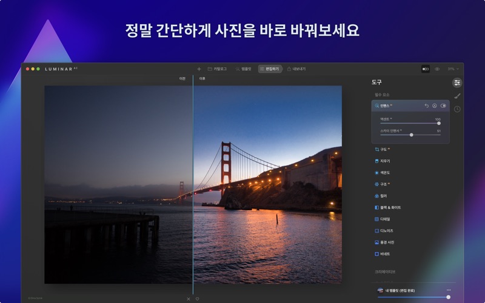Open the 내 템플릿 three-dots menu
This screenshot has width=485, height=303.
pos(449,290)
